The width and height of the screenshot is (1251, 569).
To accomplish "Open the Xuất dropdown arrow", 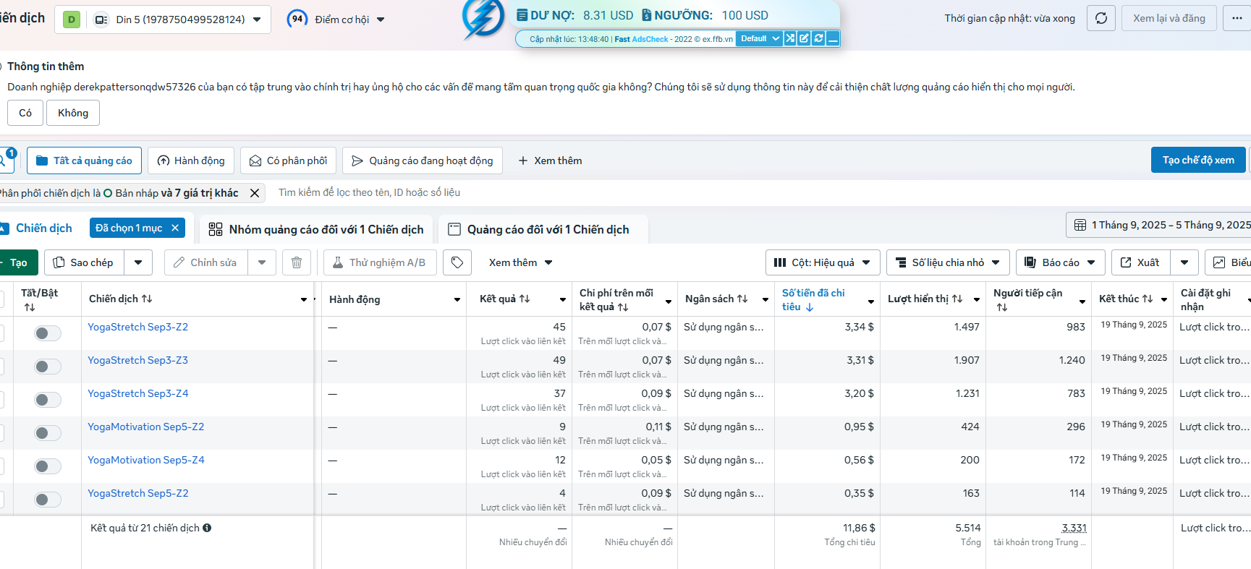I will 1184,262.
